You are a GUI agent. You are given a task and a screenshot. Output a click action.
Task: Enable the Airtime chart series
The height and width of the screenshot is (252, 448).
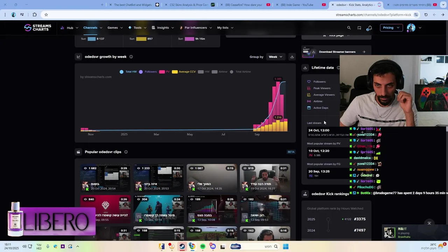tap(219, 72)
